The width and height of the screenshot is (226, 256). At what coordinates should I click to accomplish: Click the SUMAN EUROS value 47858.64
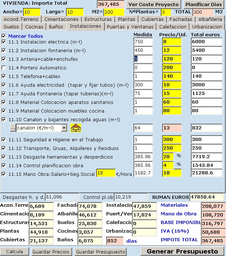[x=207, y=197]
